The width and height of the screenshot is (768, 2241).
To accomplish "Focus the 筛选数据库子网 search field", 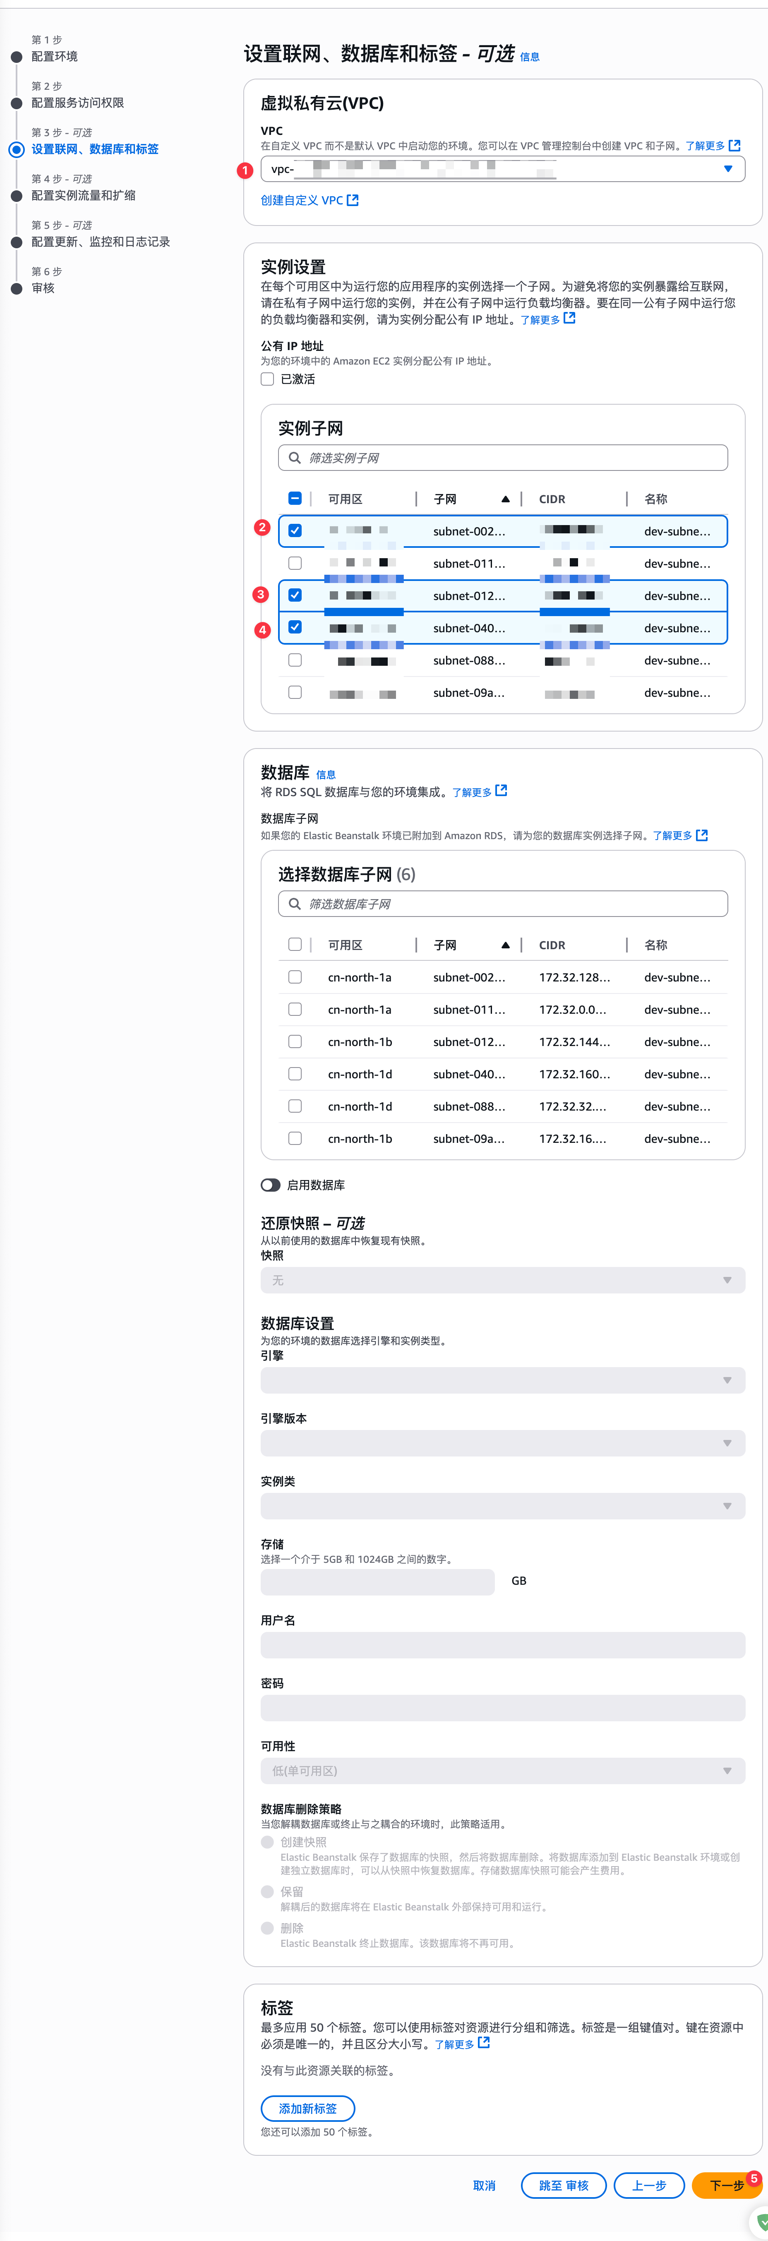I will point(503,904).
